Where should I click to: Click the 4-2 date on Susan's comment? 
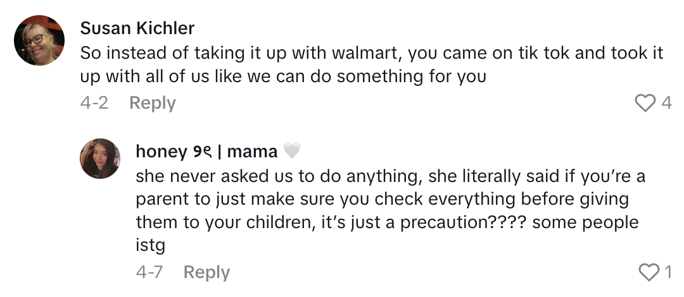(x=94, y=102)
